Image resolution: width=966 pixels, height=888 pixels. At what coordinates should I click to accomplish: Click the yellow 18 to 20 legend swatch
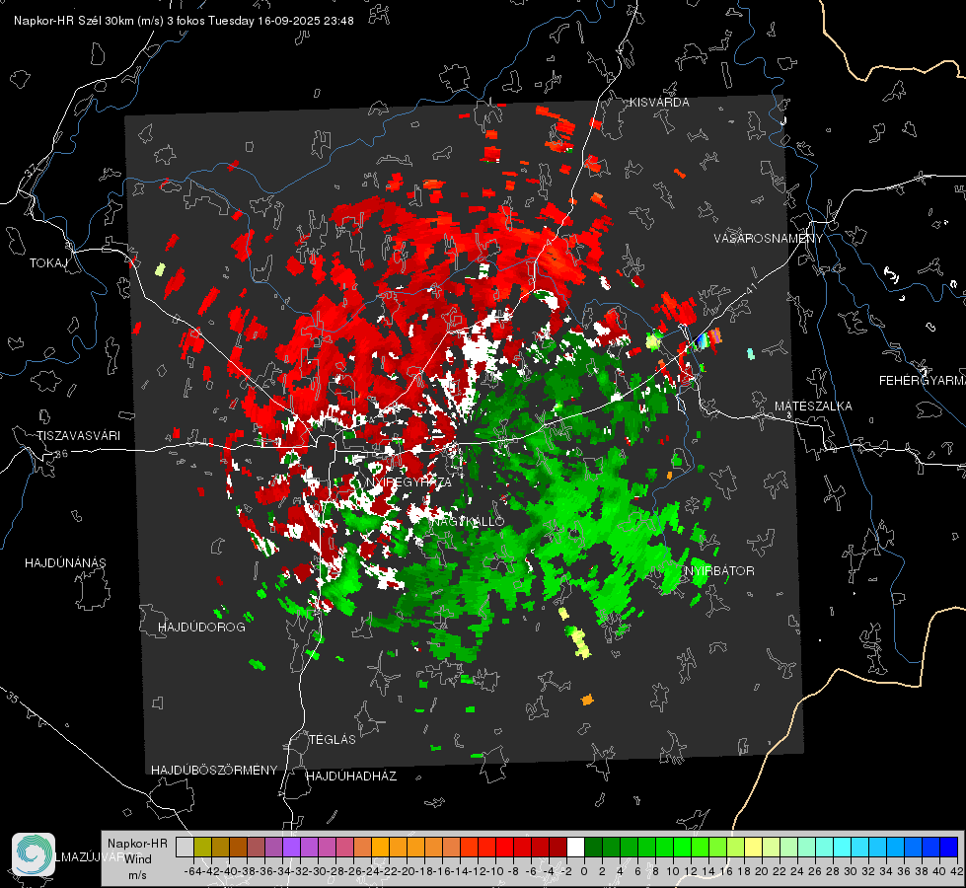click(754, 848)
